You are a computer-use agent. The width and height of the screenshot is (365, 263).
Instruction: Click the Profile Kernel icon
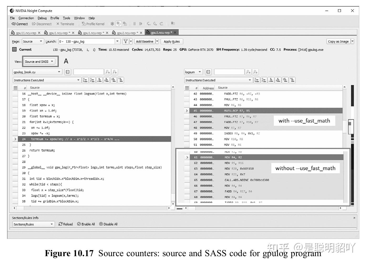84,24
